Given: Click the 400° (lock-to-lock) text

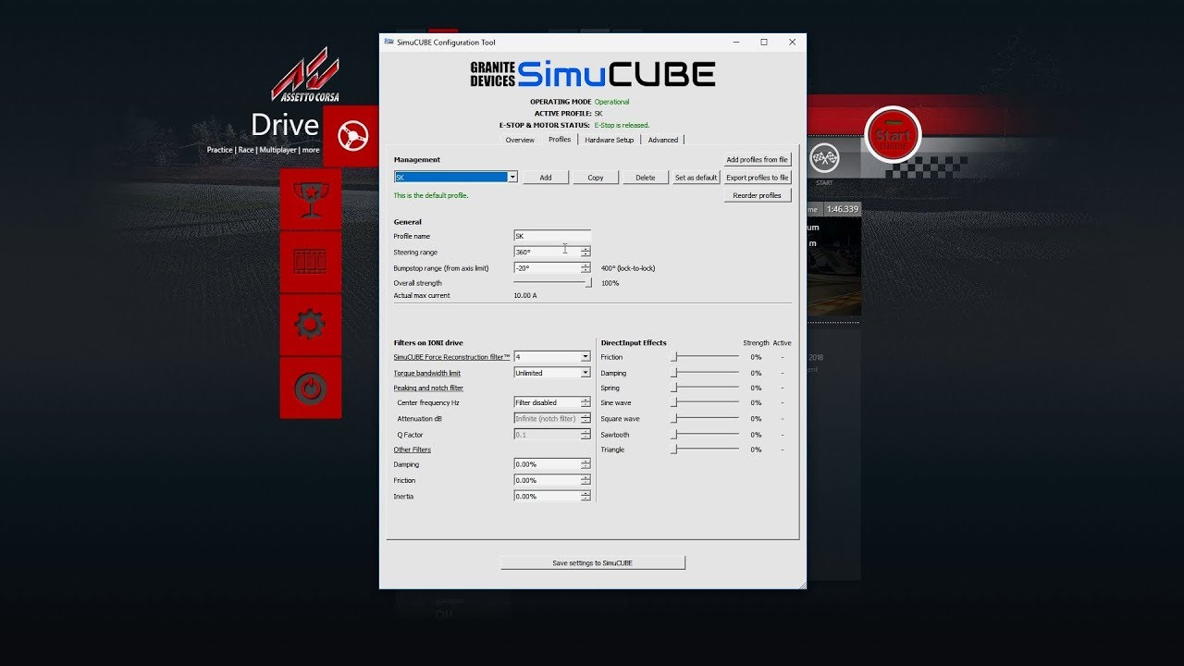Looking at the screenshot, I should pos(628,268).
